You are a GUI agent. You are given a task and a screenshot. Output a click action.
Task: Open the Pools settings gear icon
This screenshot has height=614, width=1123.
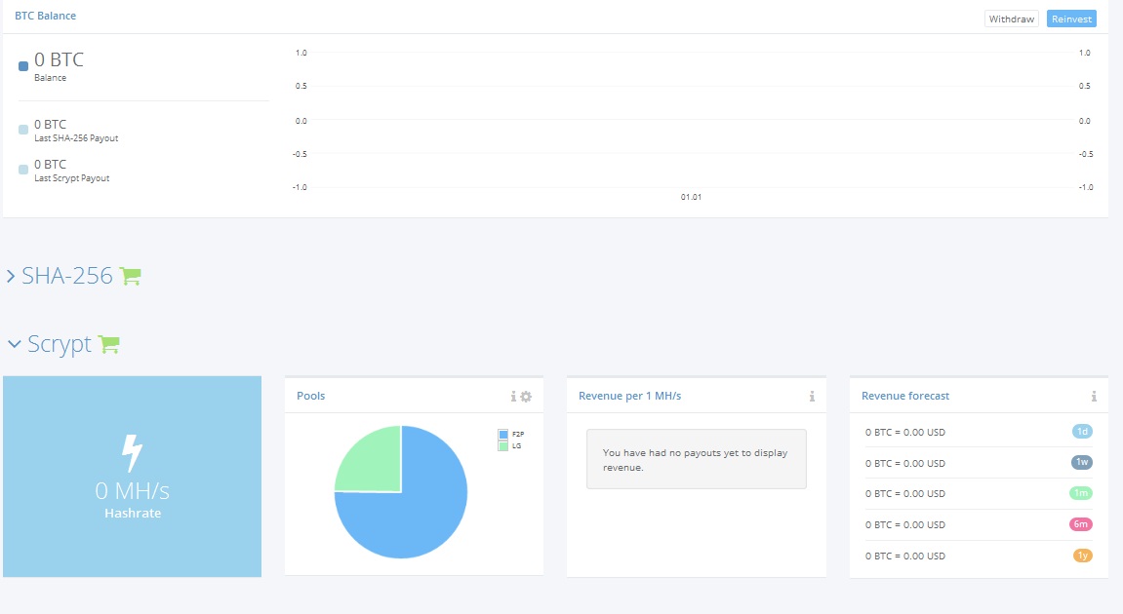[527, 397]
